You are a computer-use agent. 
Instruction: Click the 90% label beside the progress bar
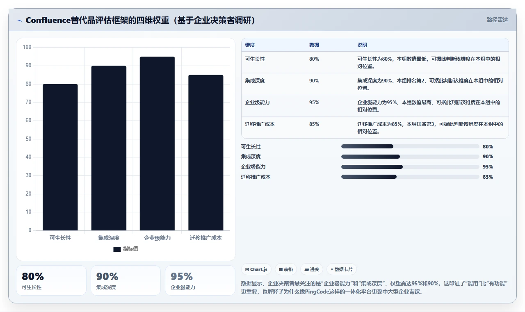click(488, 157)
